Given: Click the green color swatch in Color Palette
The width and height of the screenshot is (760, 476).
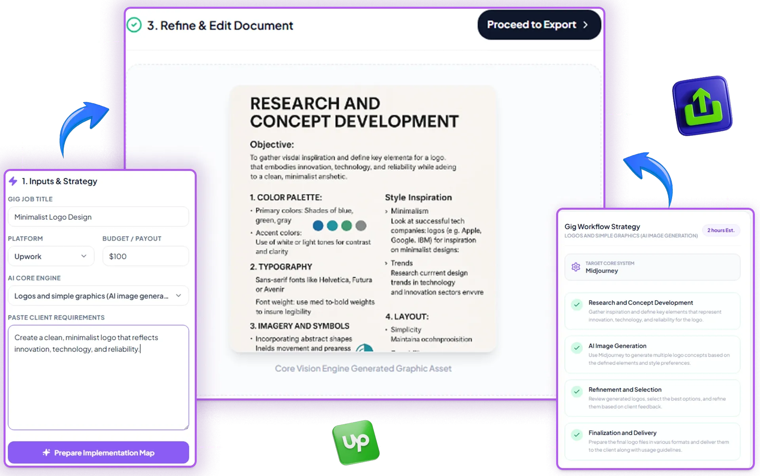Looking at the screenshot, I should pos(346,226).
